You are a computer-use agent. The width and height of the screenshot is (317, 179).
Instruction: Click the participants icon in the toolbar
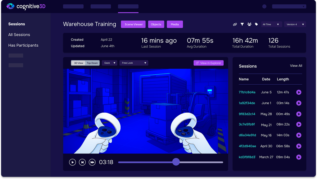pos(249,24)
